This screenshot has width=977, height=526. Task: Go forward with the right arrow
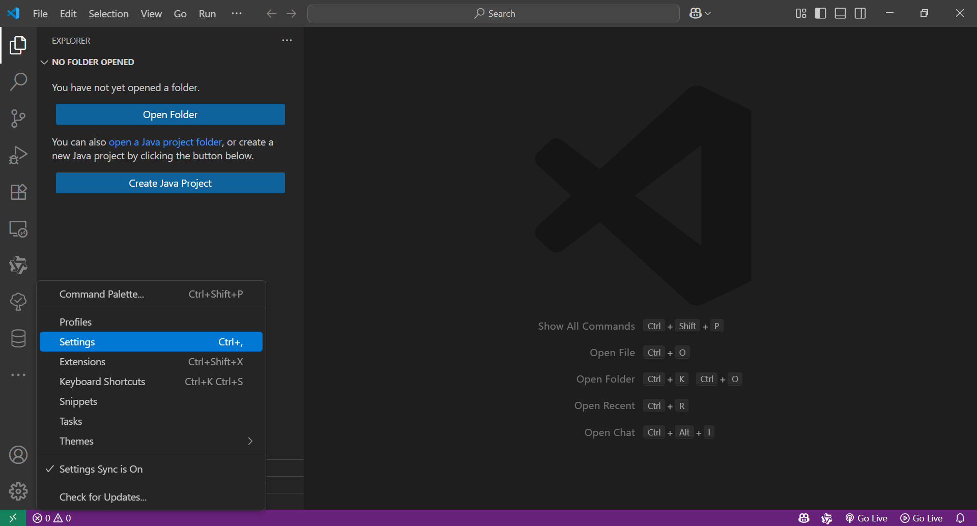[292, 14]
